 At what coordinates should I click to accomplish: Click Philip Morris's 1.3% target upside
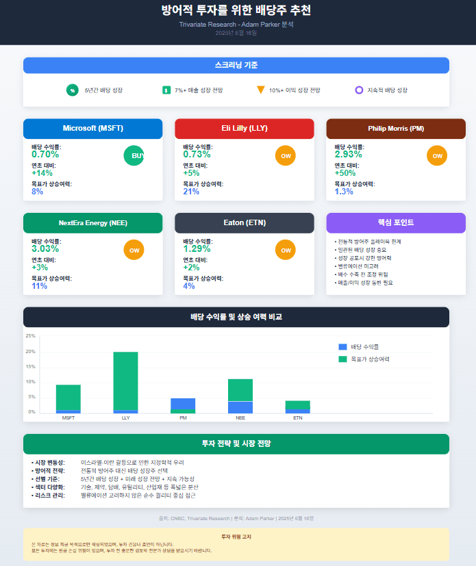[344, 192]
